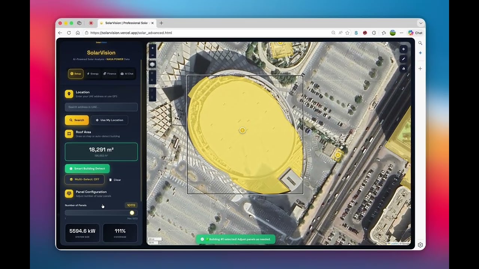Switch to the Finance tab

[x=110, y=74]
